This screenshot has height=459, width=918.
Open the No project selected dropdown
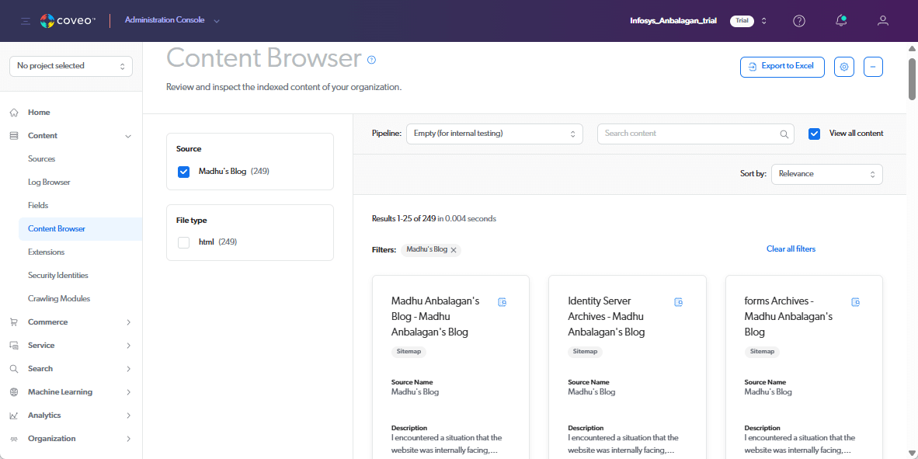(x=71, y=66)
